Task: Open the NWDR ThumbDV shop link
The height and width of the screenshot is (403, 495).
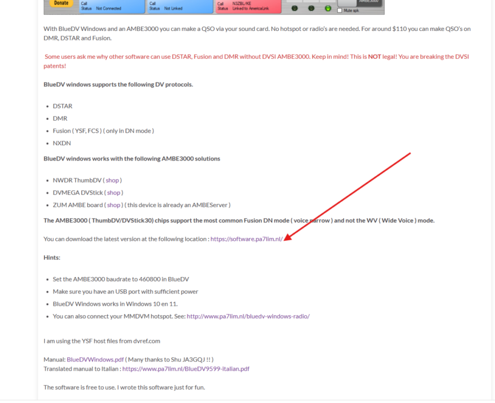Action: (x=112, y=180)
